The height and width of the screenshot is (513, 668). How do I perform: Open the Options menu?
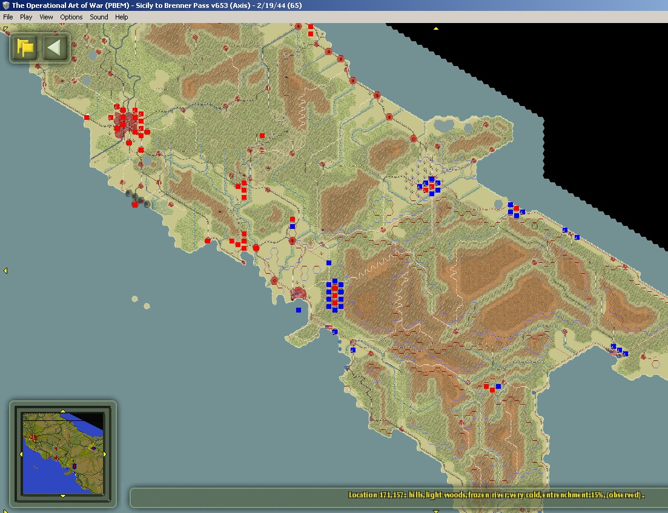[71, 17]
